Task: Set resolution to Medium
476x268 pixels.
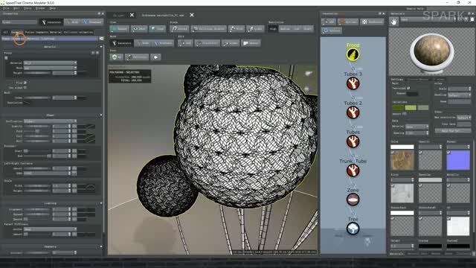Action: coord(285,29)
